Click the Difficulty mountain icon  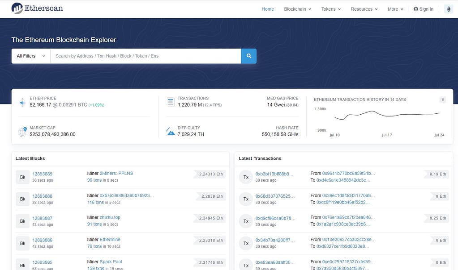point(171,131)
